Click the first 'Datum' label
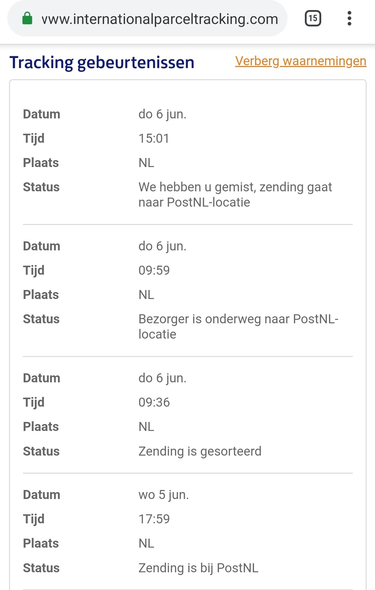 [x=42, y=114]
